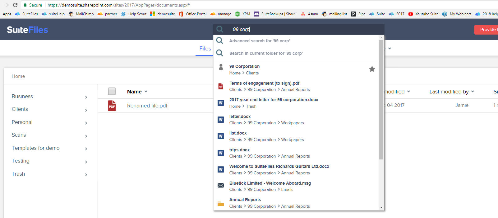Open 2017 year end letter result
This screenshot has height=218, width=498.
click(274, 100)
